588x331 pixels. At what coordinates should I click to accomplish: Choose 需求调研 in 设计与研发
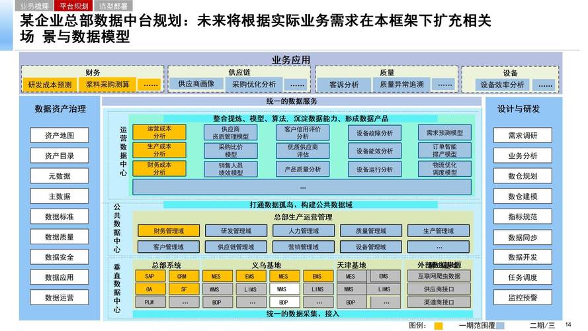click(523, 136)
